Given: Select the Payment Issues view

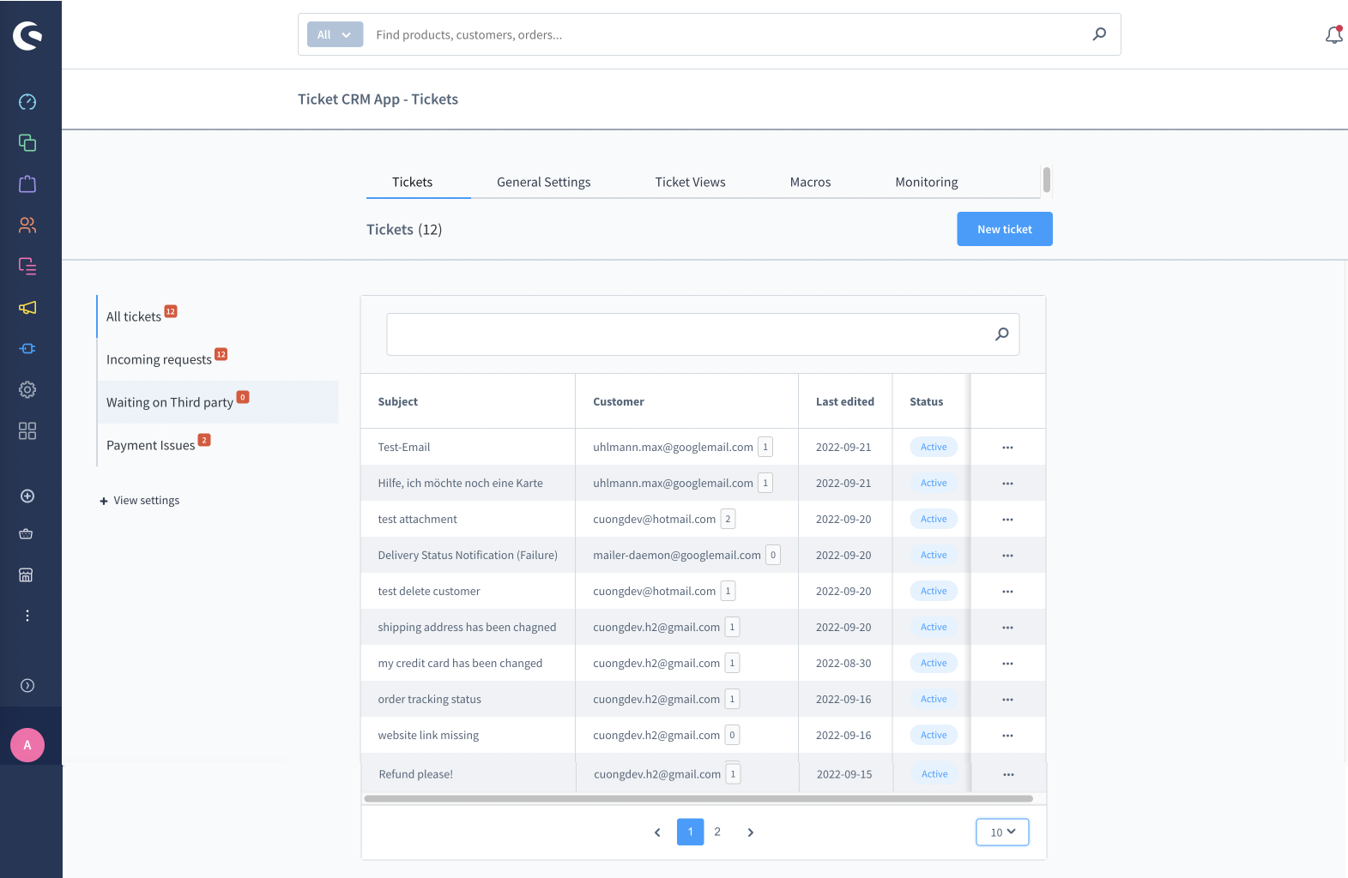Looking at the screenshot, I should point(218,445).
